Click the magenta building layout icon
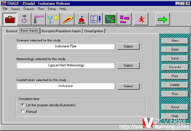 pyautogui.click(x=124, y=19)
